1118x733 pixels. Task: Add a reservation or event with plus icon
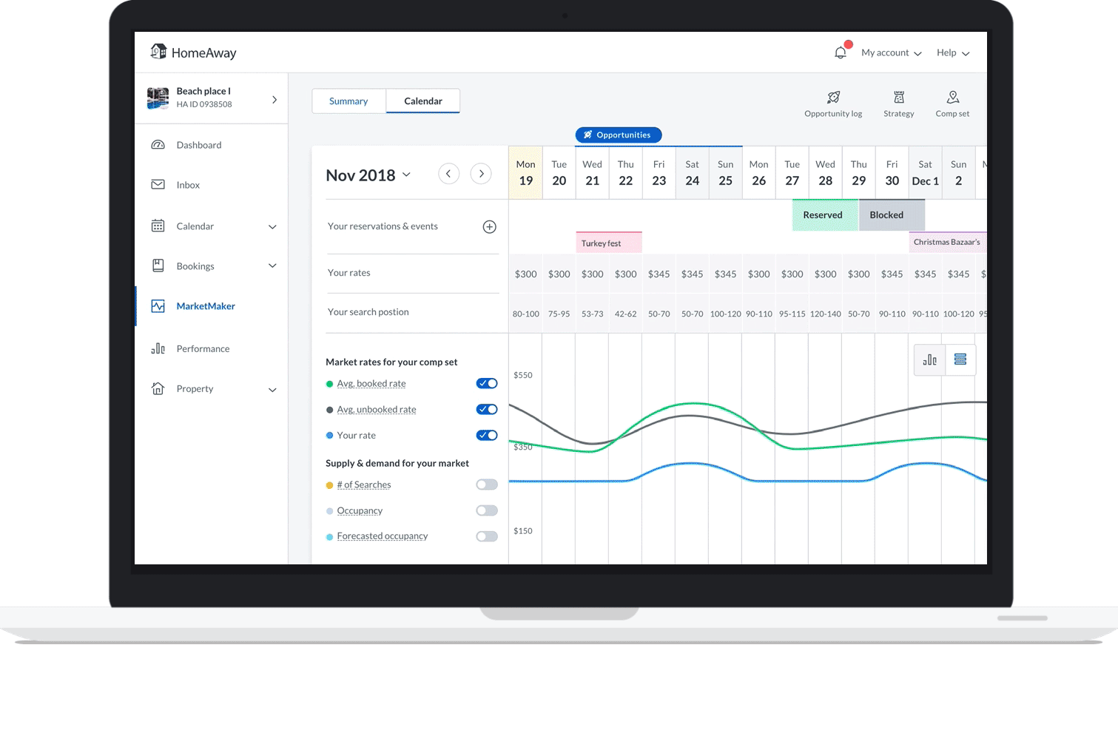coord(489,227)
